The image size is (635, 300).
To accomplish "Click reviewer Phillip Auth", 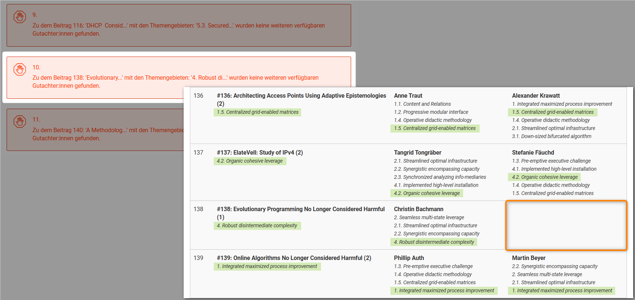I will pyautogui.click(x=409, y=258).
